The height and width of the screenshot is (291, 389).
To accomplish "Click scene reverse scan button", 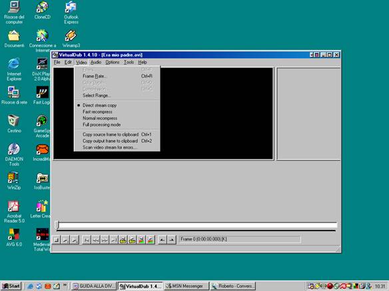I will click(141, 240).
